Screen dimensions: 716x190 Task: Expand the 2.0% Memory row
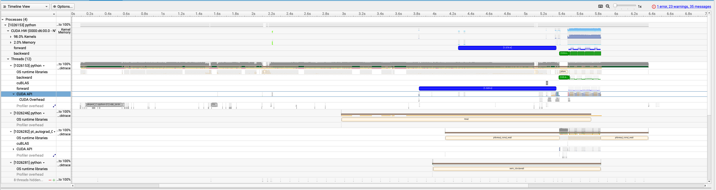11,43
